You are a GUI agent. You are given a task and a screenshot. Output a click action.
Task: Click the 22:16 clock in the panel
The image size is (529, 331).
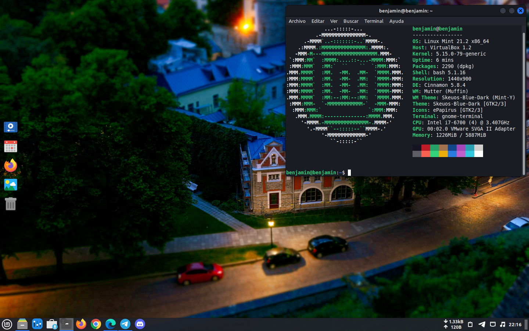(x=515, y=324)
